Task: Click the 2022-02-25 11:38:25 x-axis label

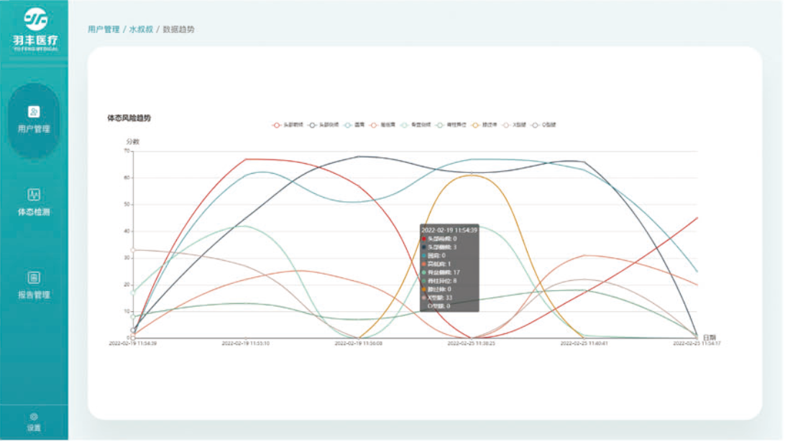Action: pyautogui.click(x=471, y=344)
